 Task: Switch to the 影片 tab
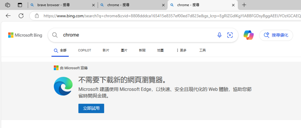(x=106, y=50)
